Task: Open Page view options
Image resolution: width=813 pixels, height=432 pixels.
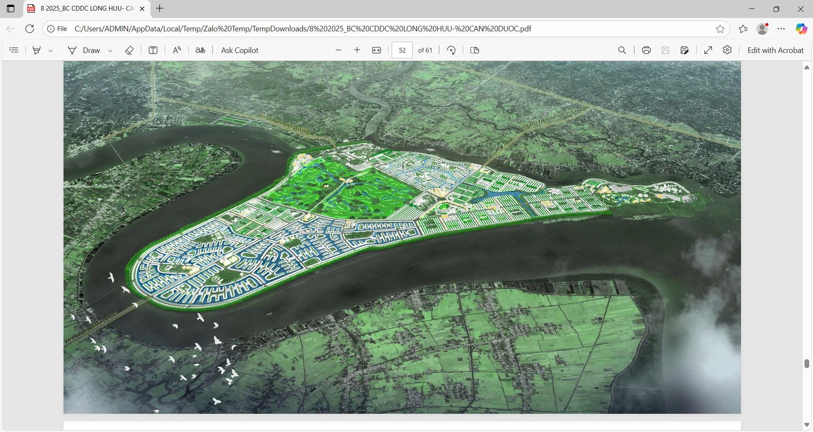Action: click(475, 50)
